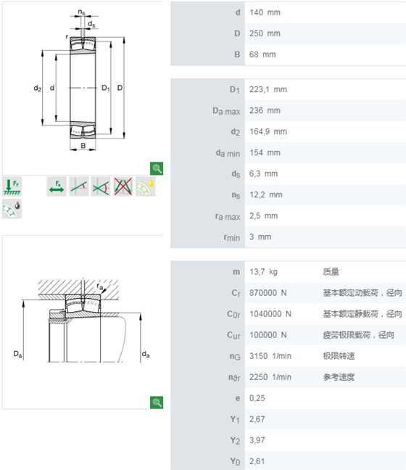Open the mounting Da/da diagram
The image size is (406, 470).
pyautogui.click(x=81, y=321)
